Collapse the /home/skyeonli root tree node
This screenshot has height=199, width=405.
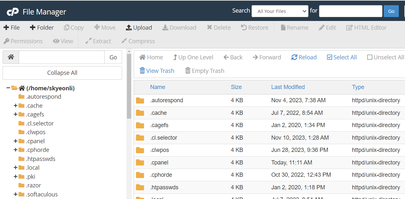[x=8, y=88]
